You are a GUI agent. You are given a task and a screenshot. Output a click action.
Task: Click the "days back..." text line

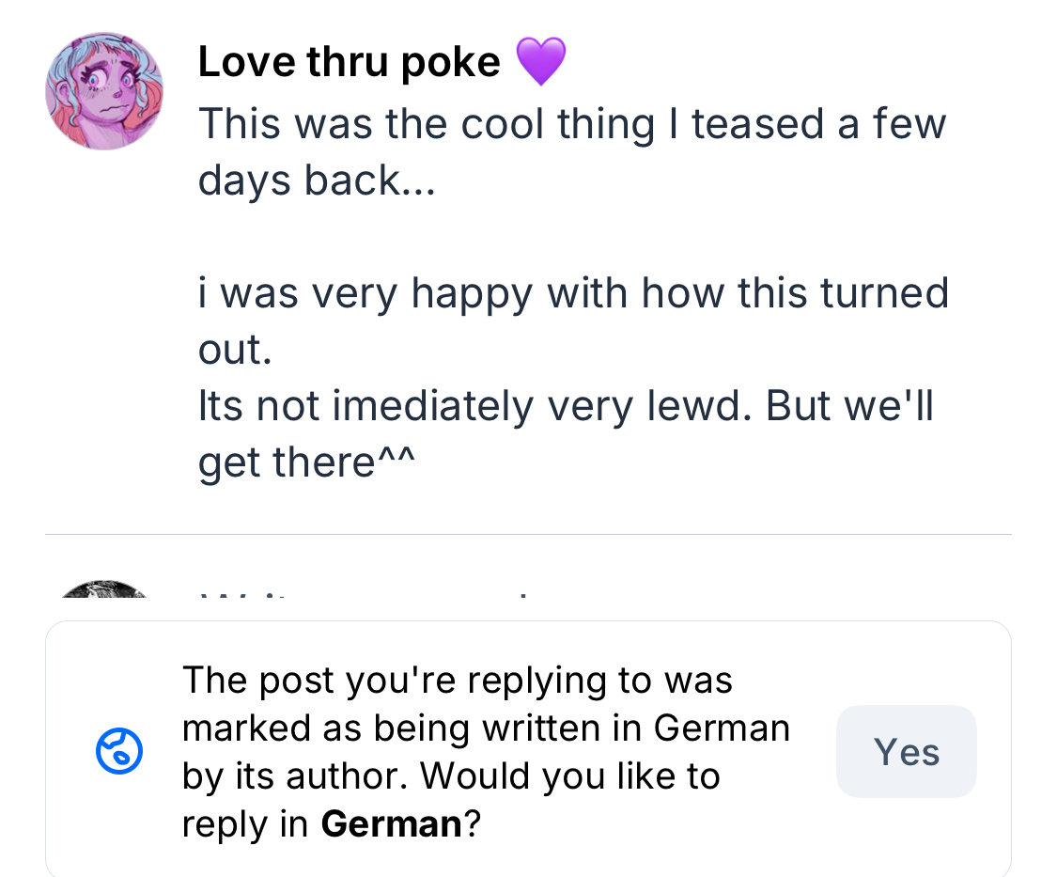tap(317, 180)
